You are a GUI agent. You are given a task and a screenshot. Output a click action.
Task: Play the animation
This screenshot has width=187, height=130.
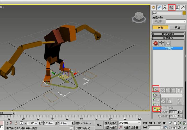click(x=155, y=123)
